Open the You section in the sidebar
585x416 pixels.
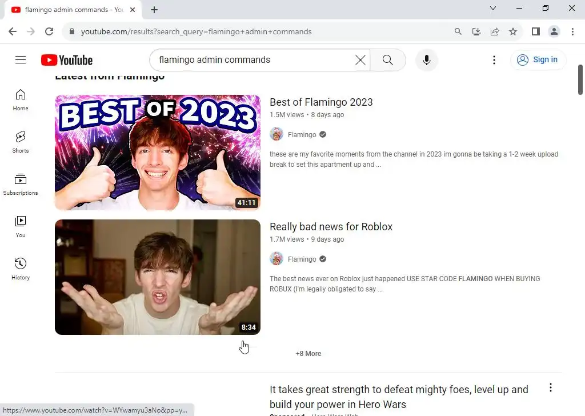point(21,226)
